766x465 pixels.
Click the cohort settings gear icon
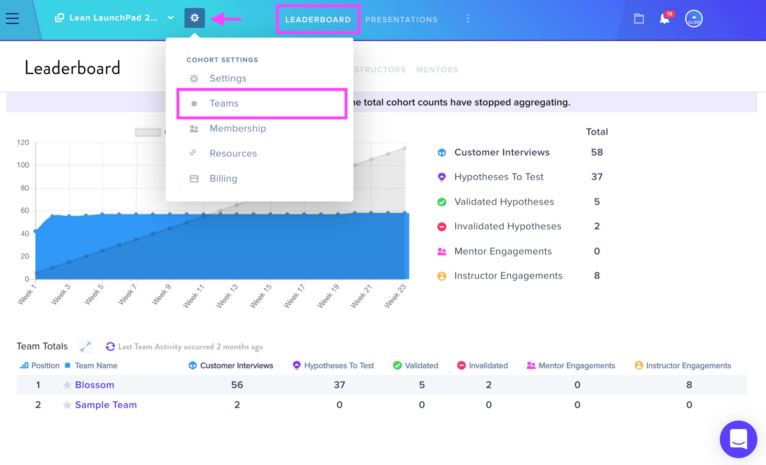194,18
